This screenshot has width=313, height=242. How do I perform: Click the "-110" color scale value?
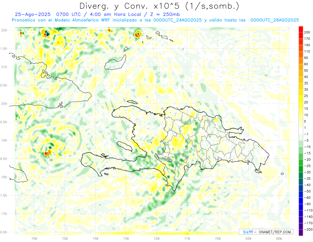[309, 210]
